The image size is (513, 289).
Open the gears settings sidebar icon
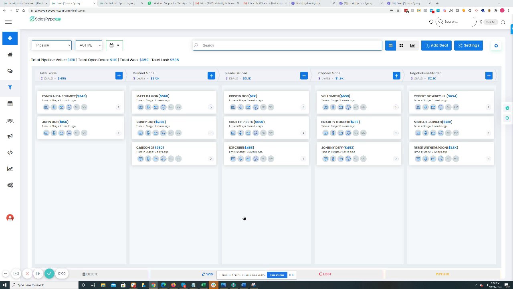(x=10, y=185)
